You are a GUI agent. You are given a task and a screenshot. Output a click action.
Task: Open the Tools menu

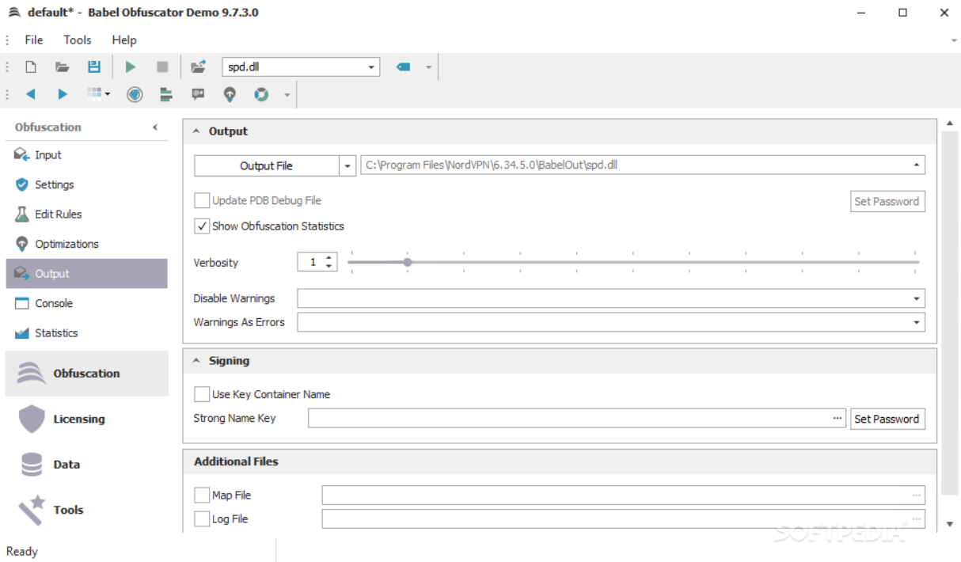tap(78, 40)
